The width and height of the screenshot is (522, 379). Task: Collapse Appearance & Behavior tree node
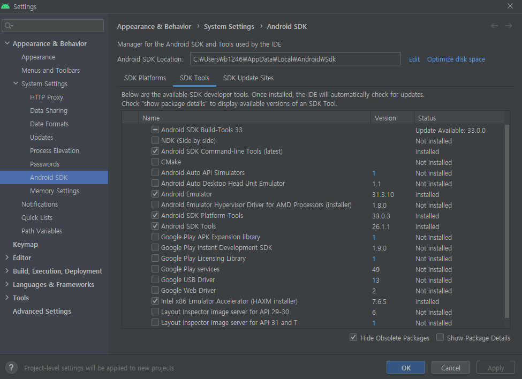click(7, 43)
